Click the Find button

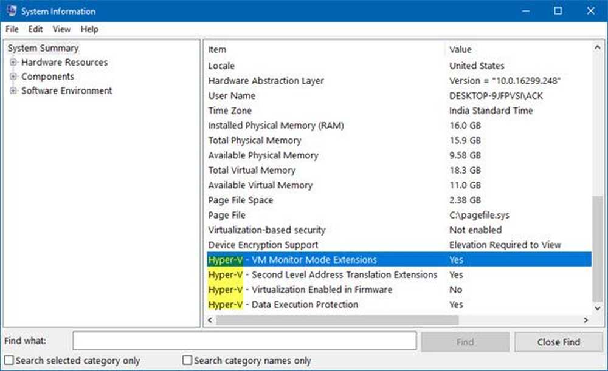point(465,341)
